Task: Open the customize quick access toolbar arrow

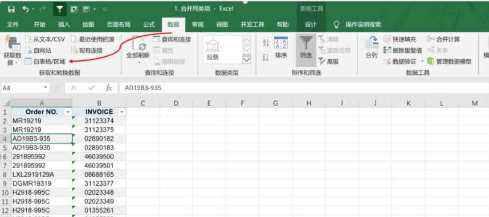Action: point(105,9)
